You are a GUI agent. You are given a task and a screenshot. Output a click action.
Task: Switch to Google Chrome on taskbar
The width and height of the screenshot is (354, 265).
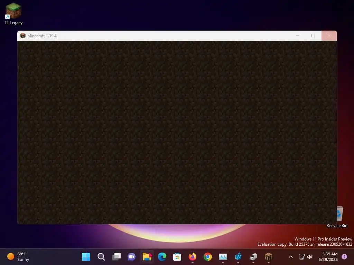pyautogui.click(x=208, y=257)
